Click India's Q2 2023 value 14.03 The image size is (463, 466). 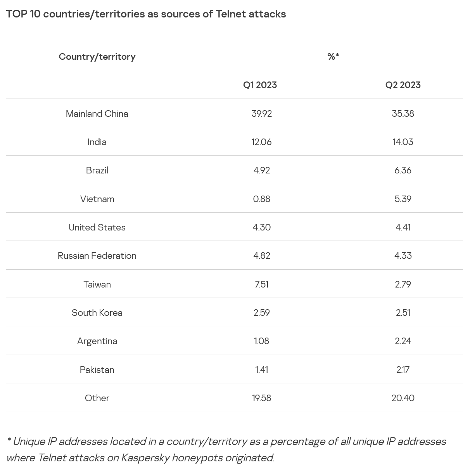[403, 142]
